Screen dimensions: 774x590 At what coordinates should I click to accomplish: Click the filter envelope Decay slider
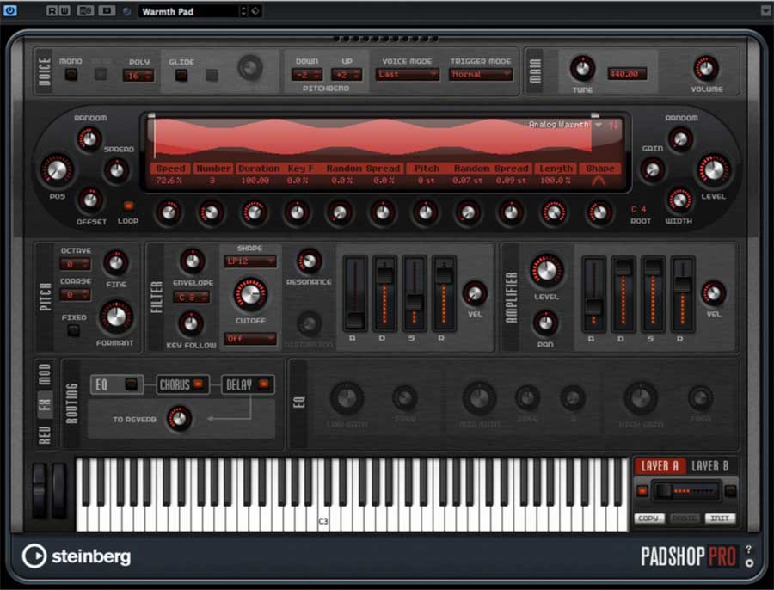(384, 294)
